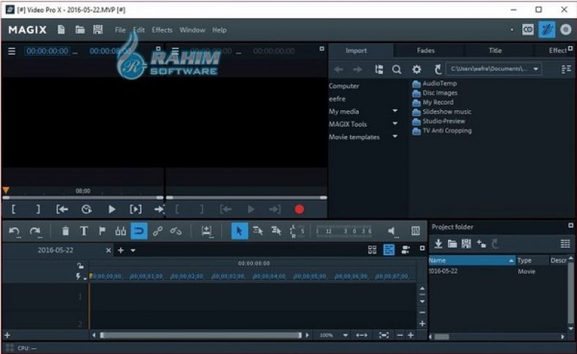This screenshot has width=577, height=354.
Task: Open the folder path dropdown
Action: tap(536, 69)
